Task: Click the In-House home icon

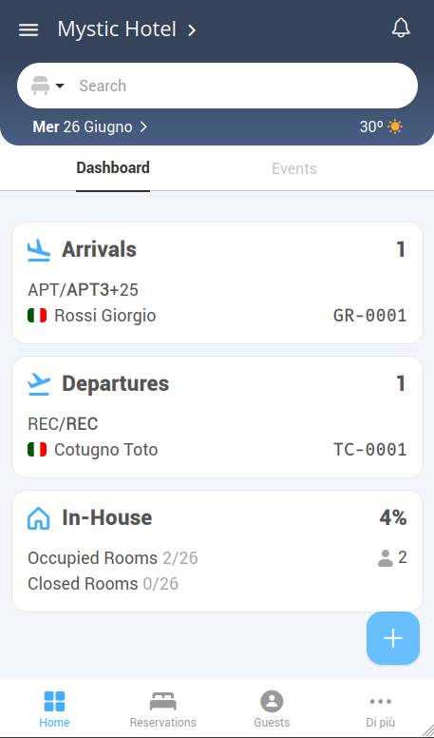Action: (39, 518)
